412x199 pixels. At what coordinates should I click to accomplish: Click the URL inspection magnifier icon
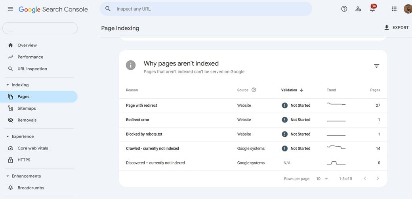coord(11,69)
